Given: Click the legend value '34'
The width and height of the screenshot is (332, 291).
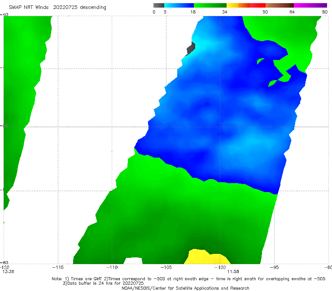Looking at the screenshot, I should [x=225, y=12].
